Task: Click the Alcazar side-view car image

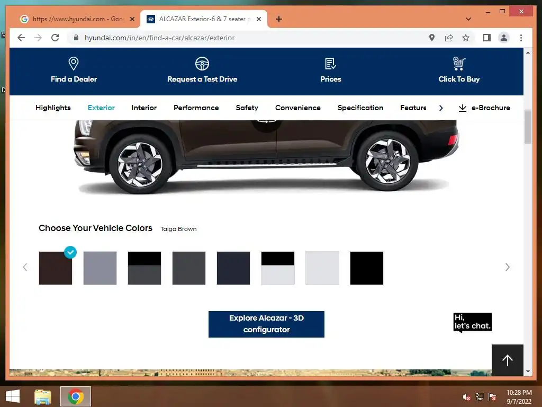Action: (266, 156)
